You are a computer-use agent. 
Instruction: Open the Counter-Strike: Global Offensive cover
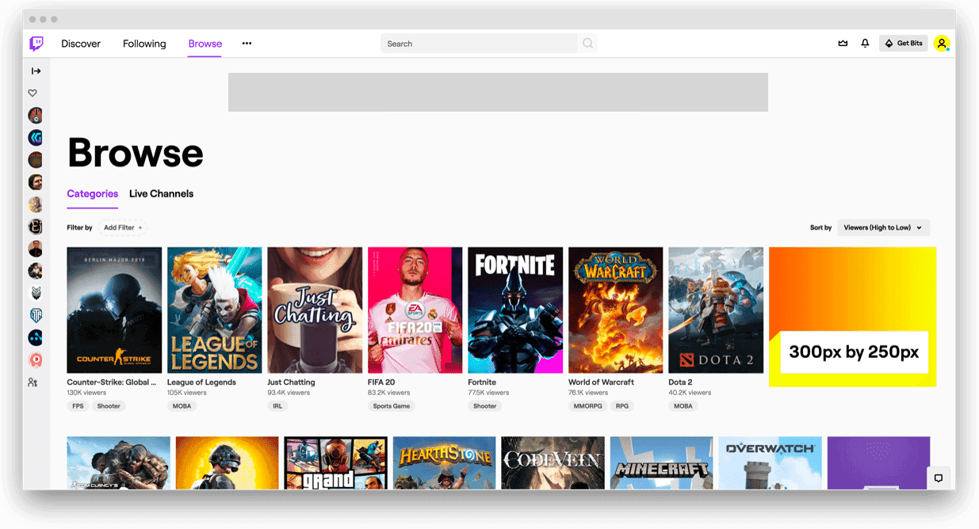click(x=114, y=310)
